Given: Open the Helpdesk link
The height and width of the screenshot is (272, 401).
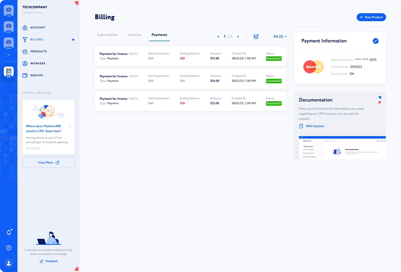Looking at the screenshot, I should click(x=52, y=261).
